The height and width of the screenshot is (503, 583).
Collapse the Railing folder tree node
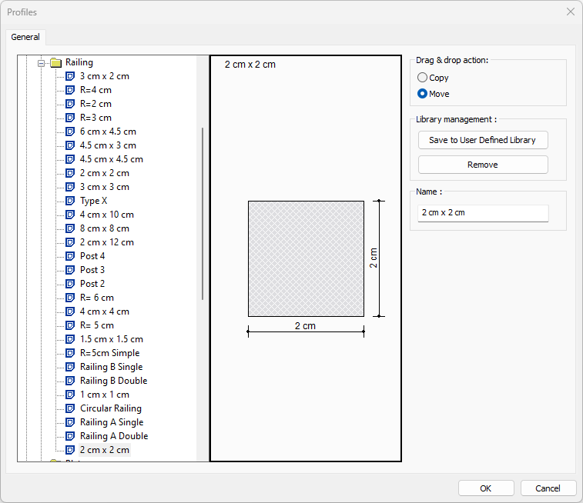click(x=42, y=63)
